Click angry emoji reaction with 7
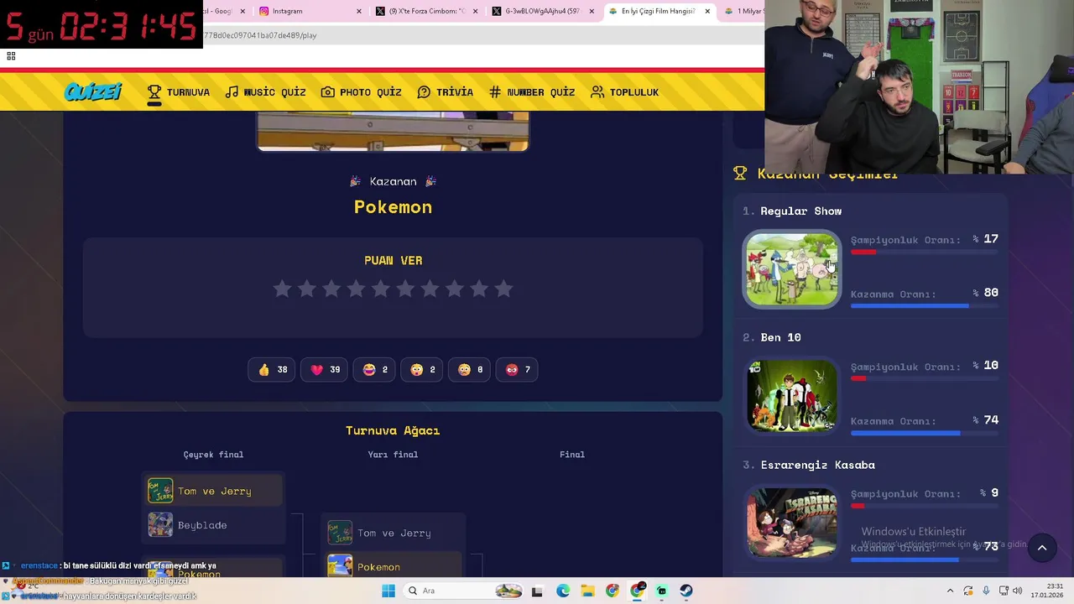Image resolution: width=1074 pixels, height=604 pixels. pos(518,369)
